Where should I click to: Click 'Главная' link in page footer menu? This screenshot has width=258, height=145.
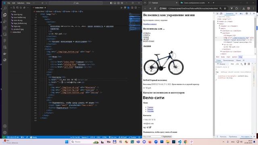pyautogui.click(x=150, y=107)
